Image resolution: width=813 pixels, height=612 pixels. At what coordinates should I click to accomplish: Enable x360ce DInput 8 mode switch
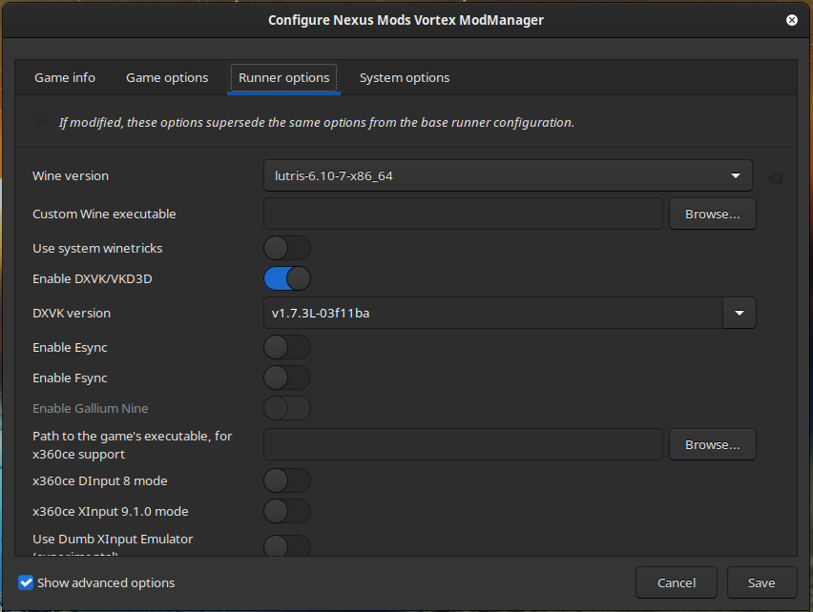pyautogui.click(x=287, y=481)
